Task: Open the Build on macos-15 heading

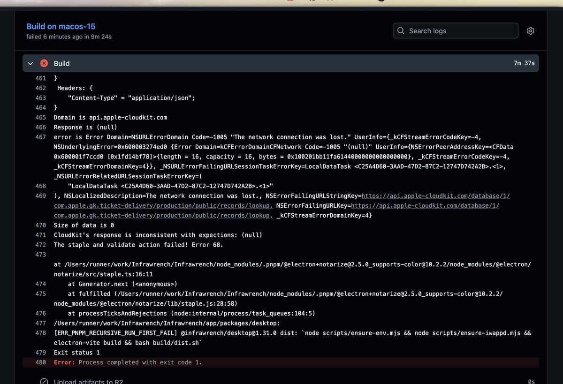Action: [61, 26]
